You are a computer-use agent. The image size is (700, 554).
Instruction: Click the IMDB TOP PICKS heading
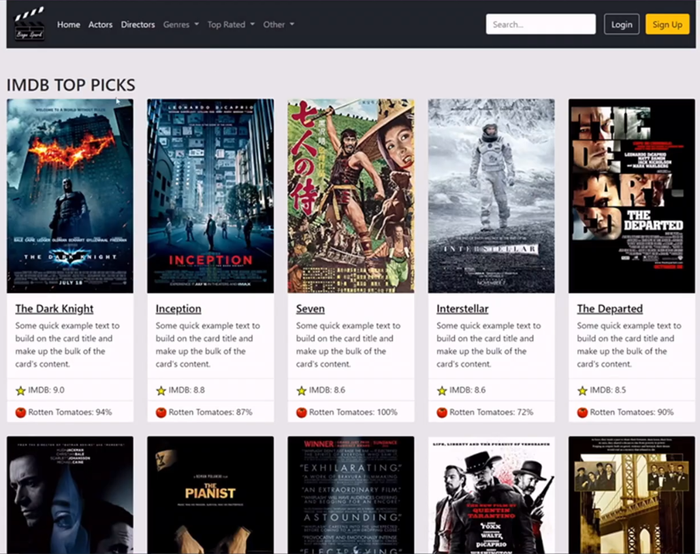(x=71, y=85)
